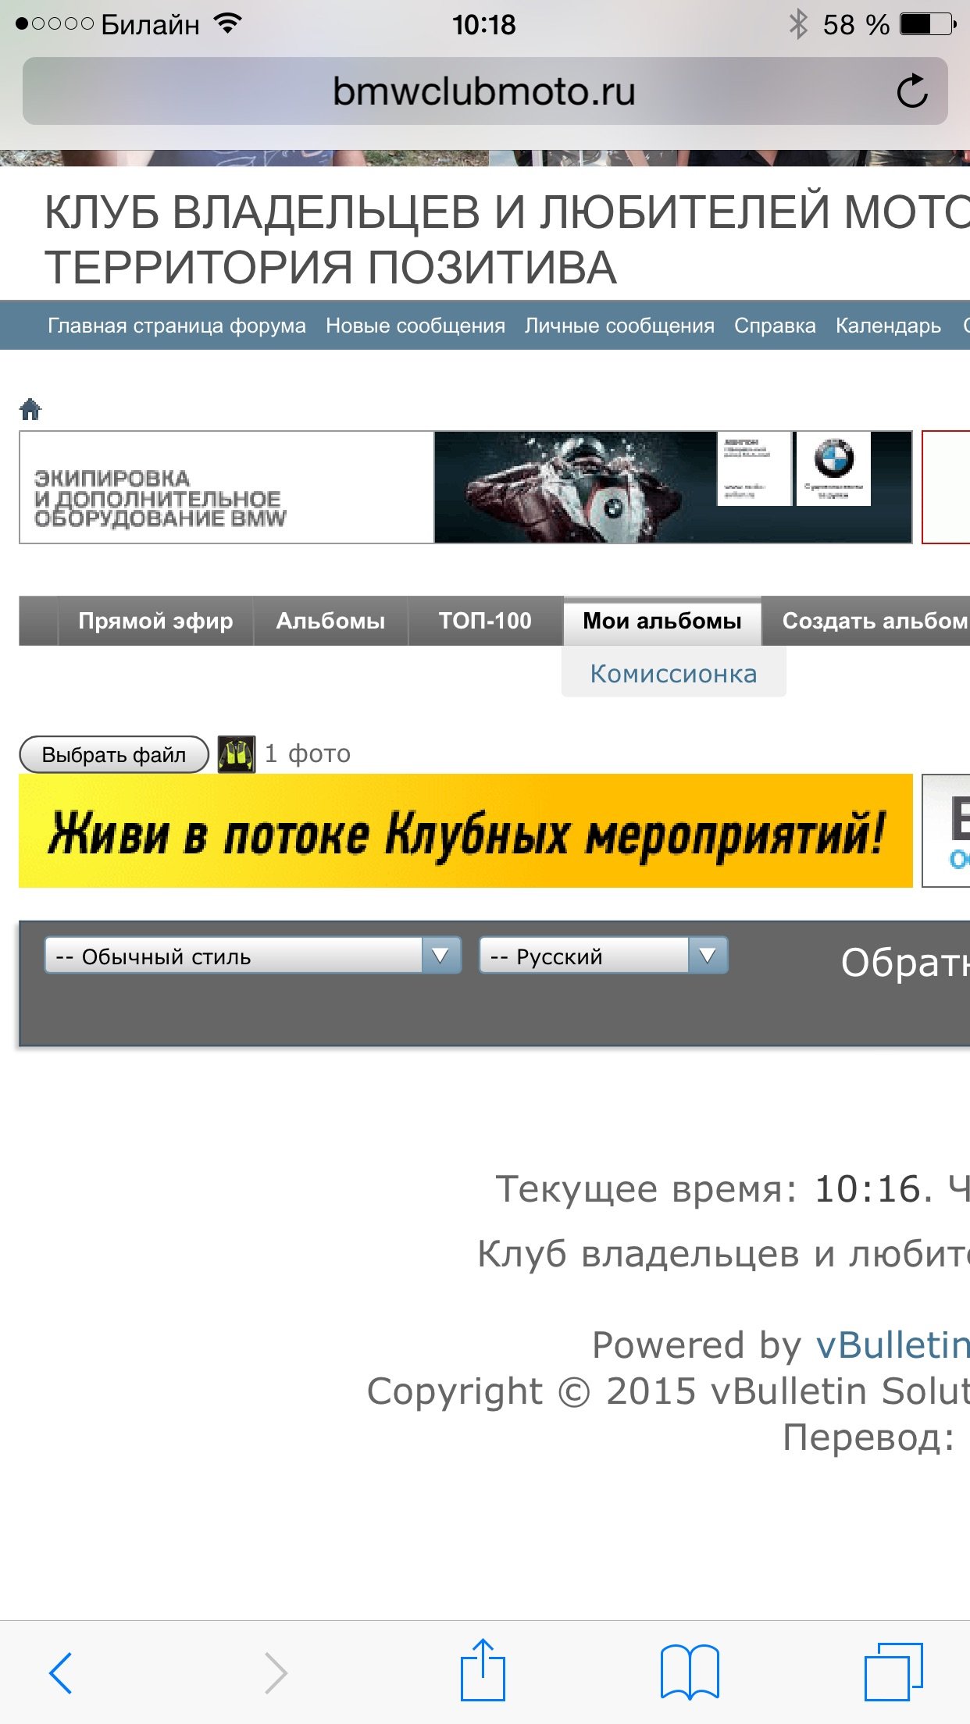Tap the Safari reload page icon
970x1724 pixels.
click(911, 91)
